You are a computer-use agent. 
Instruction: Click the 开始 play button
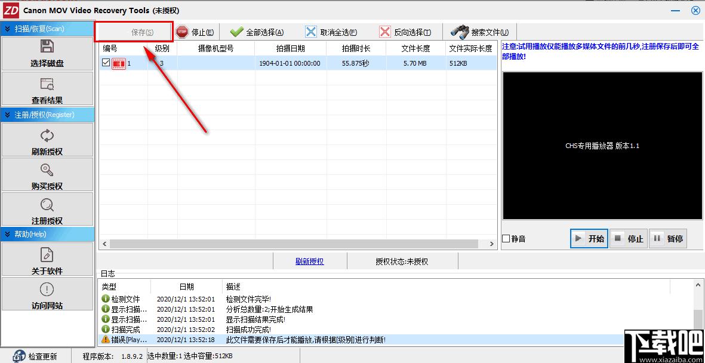coord(589,238)
